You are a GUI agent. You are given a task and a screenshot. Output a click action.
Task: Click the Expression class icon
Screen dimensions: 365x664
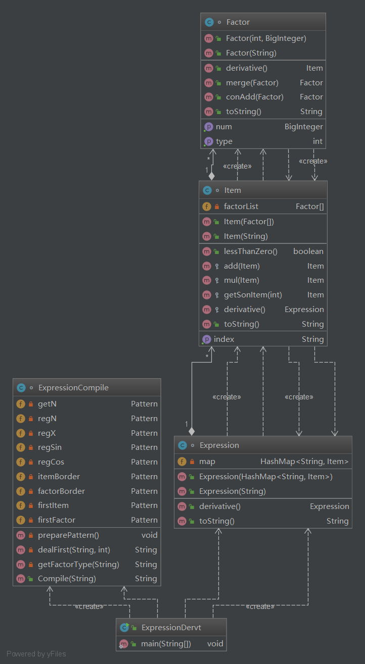click(182, 445)
